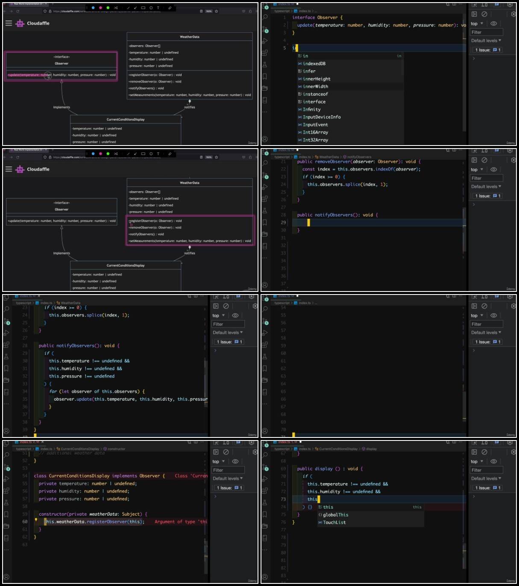Clear console icon in interface Observer frame
The image size is (519, 586).
484,14
